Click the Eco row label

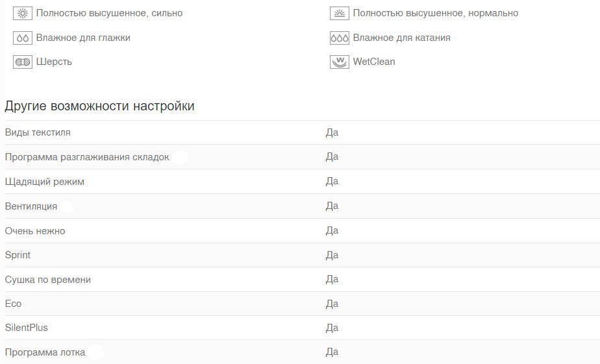[13, 304]
